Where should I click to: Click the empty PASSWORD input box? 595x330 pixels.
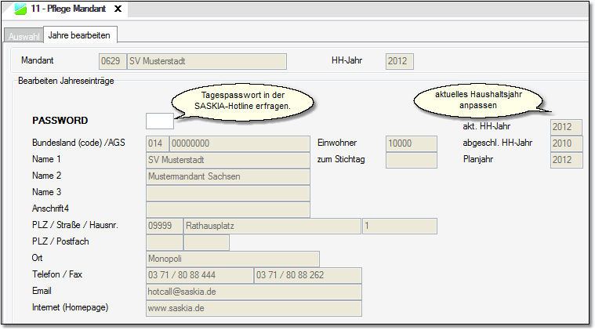tap(159, 121)
